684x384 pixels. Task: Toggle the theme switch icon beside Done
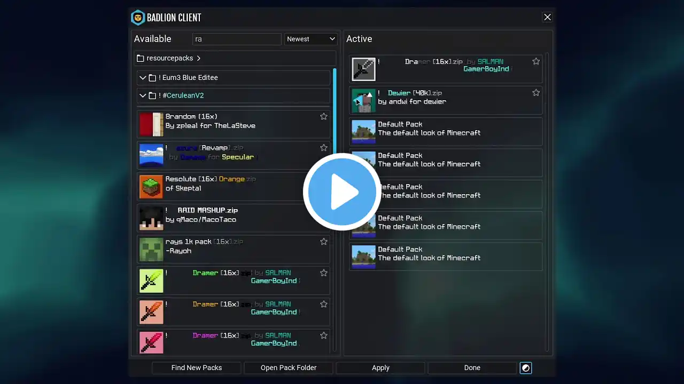526,367
